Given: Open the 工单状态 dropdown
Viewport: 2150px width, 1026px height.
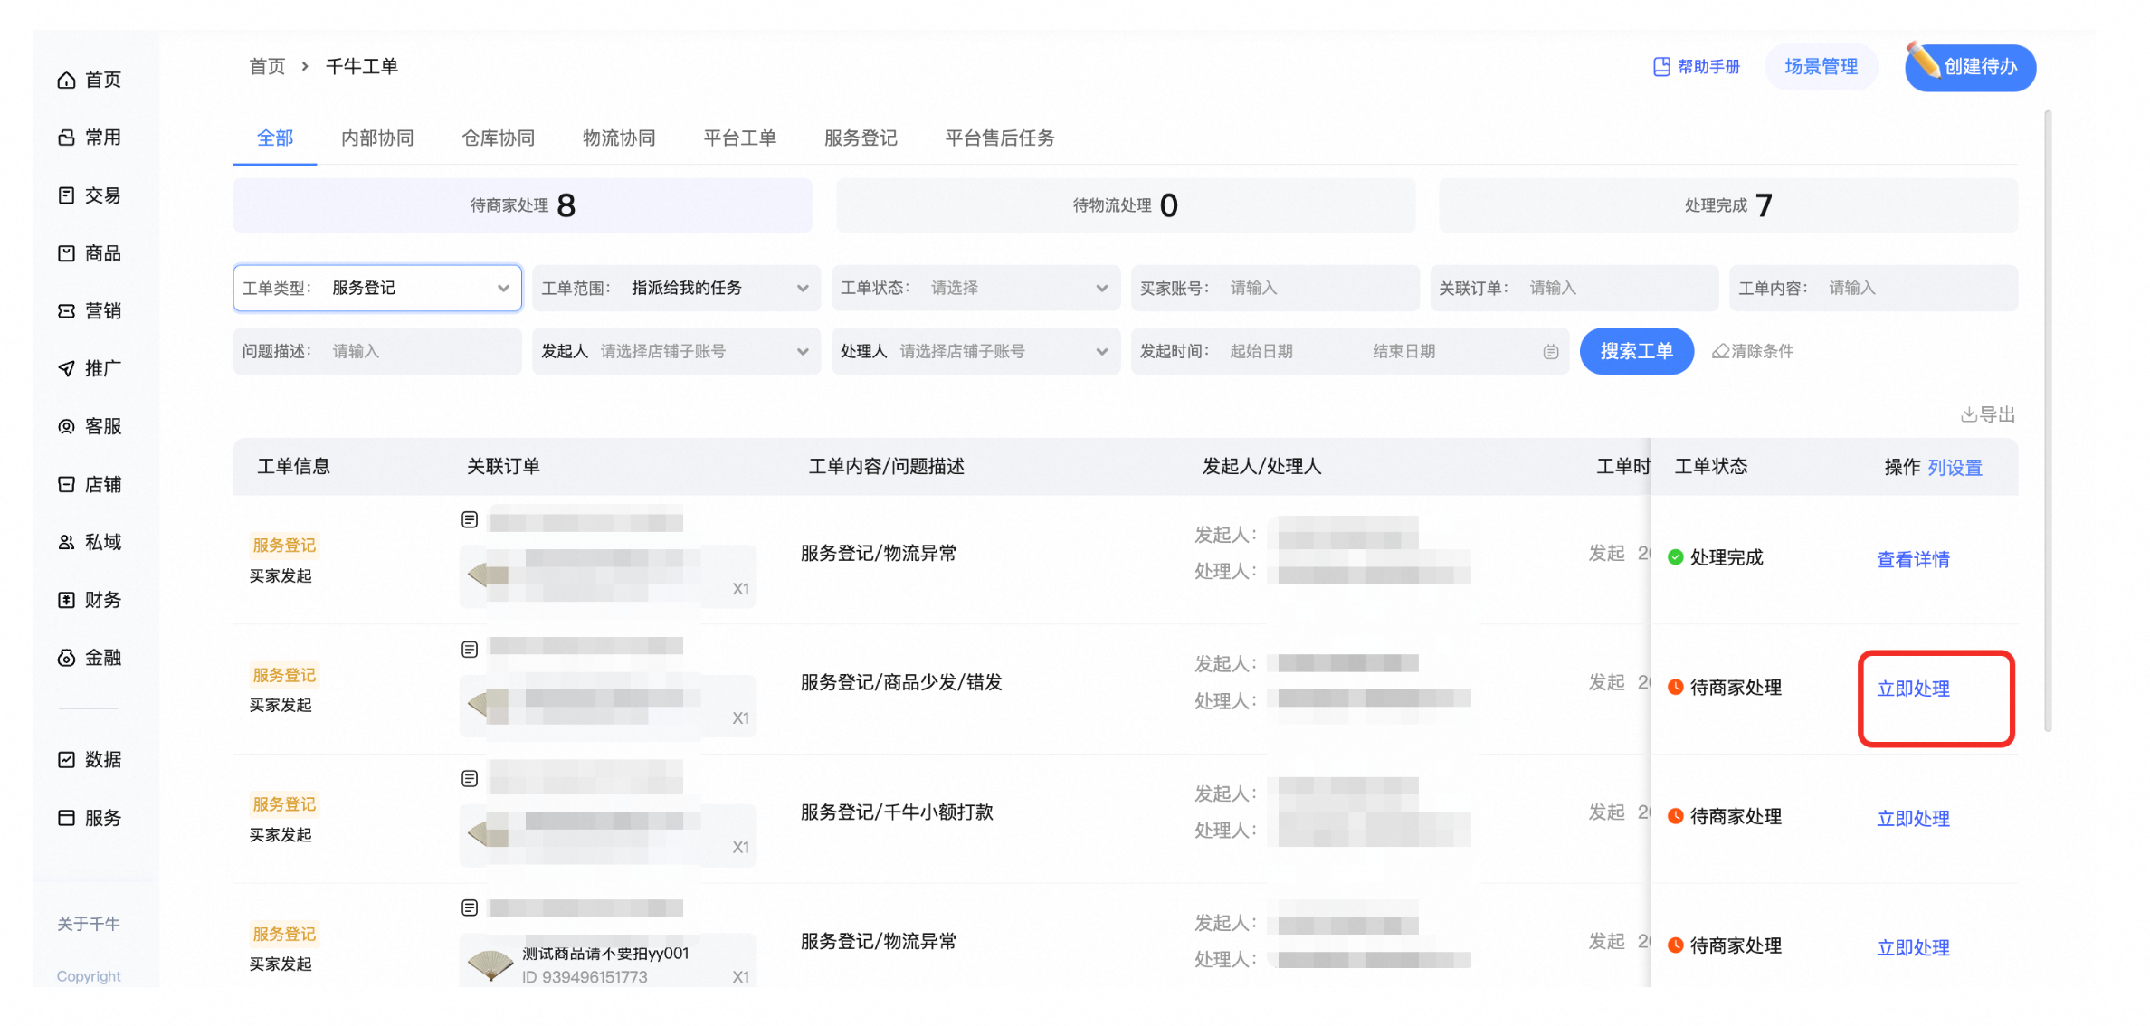Looking at the screenshot, I should tap(975, 288).
